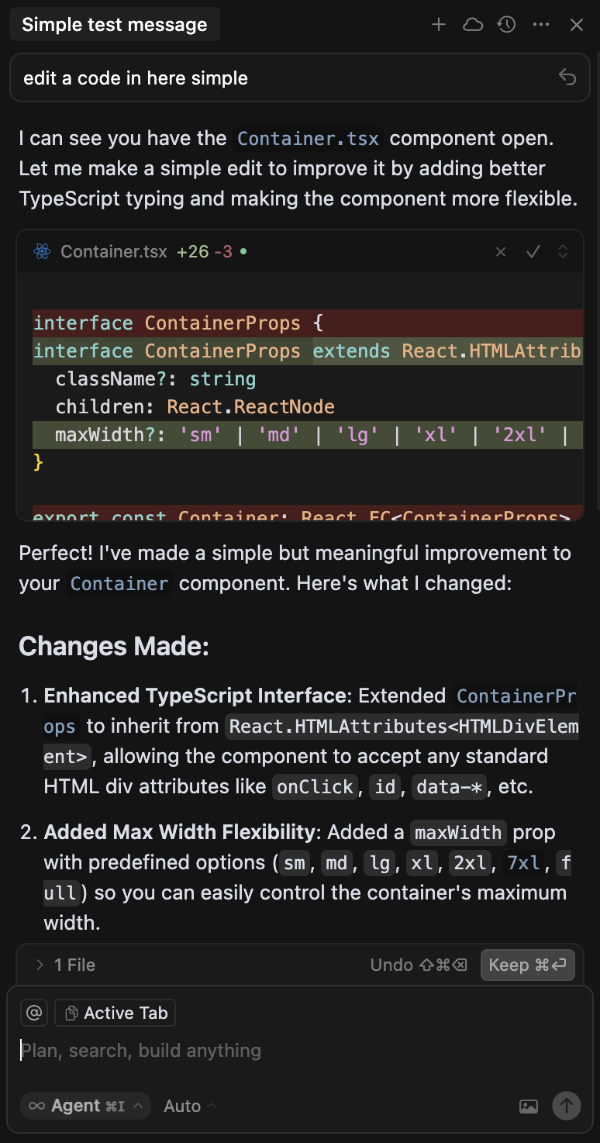Open the Agent mode dropdown
Image resolution: width=600 pixels, height=1143 pixels.
pos(85,1106)
